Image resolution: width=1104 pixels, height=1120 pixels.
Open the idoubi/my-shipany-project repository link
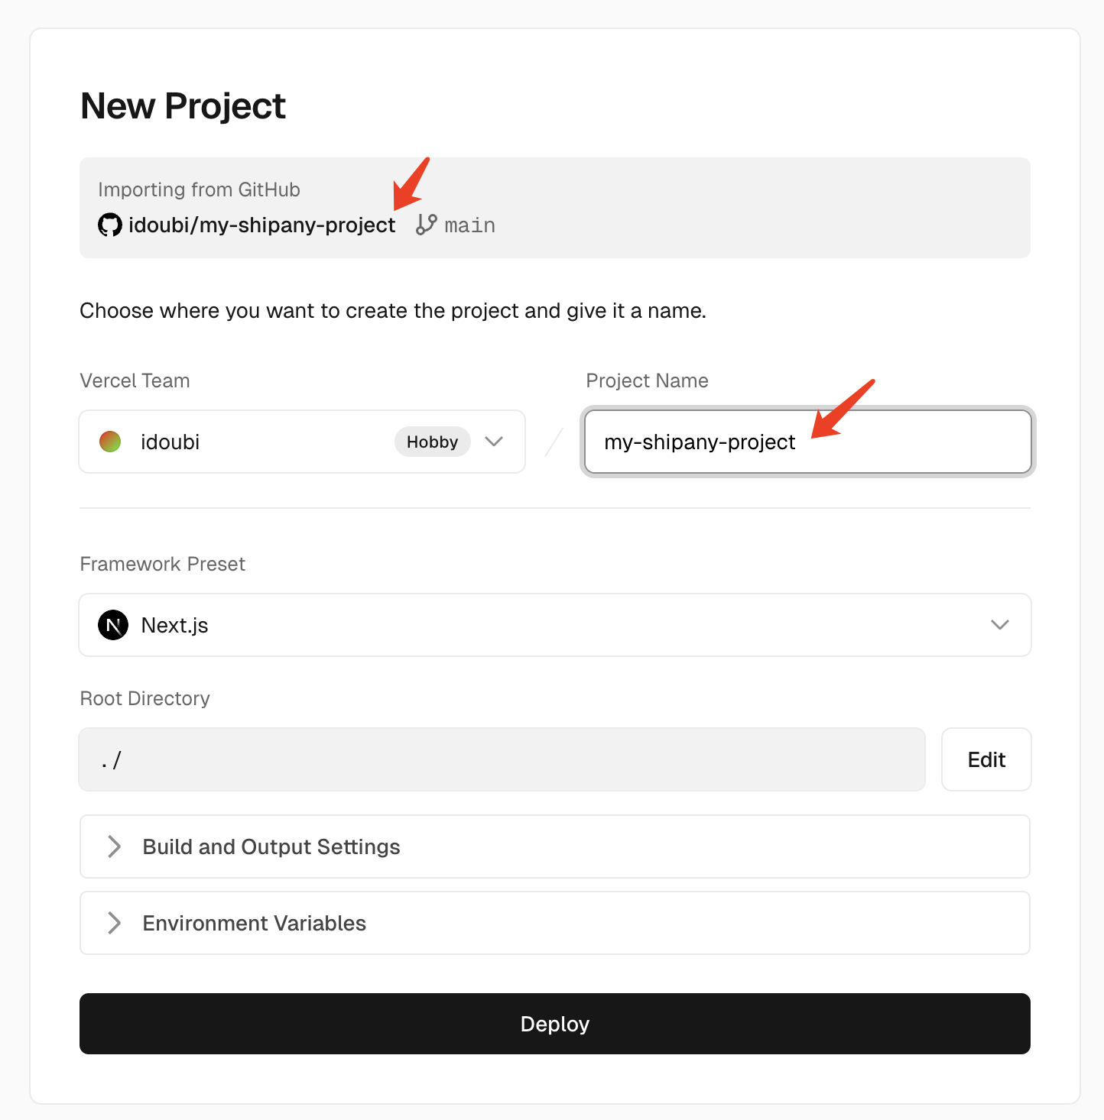(x=263, y=224)
